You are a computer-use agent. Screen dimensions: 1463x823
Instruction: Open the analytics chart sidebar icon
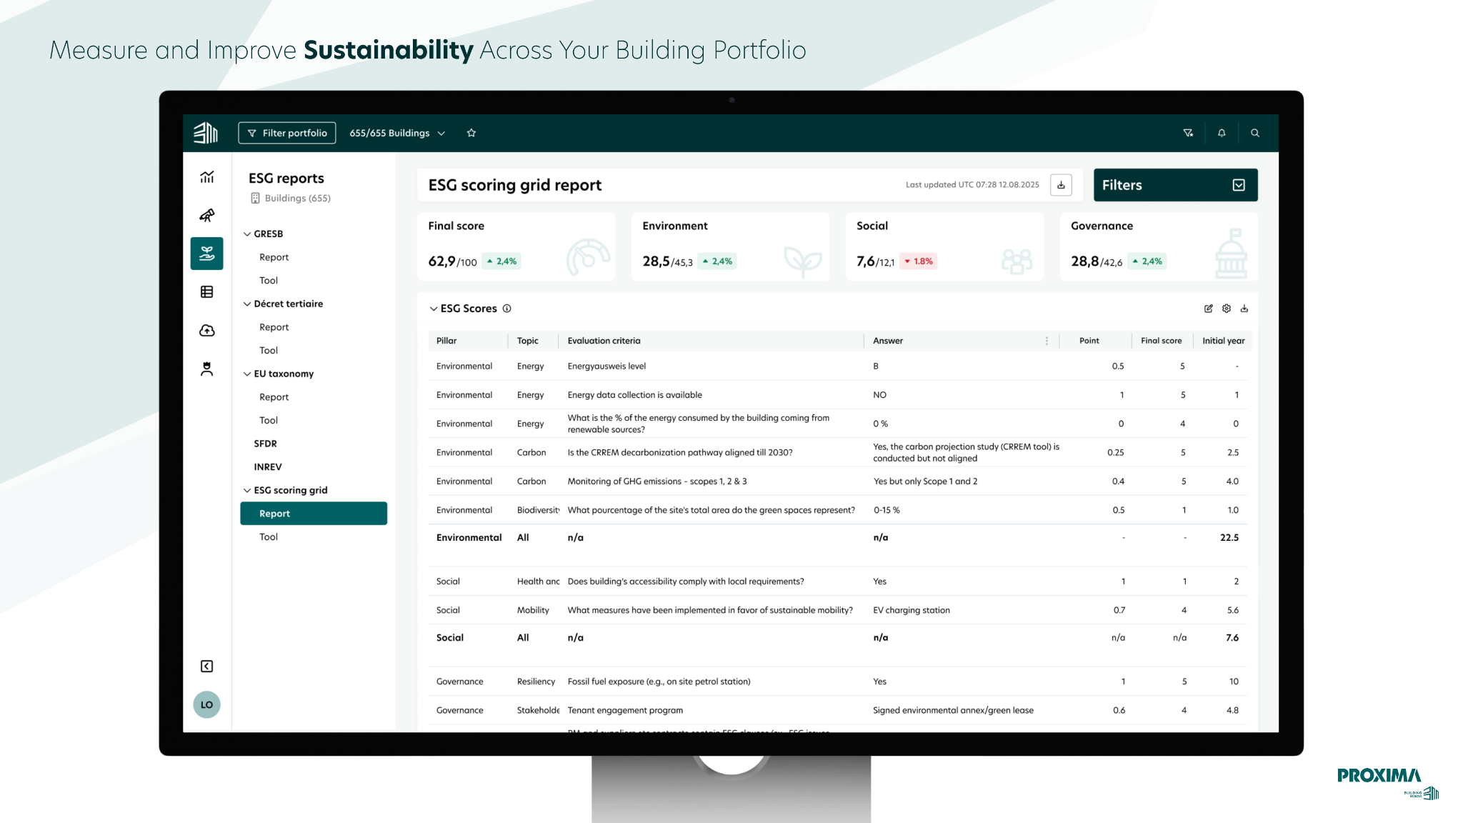(x=207, y=176)
